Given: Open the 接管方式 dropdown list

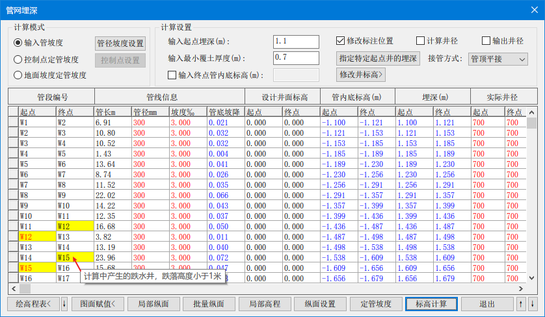Looking at the screenshot, I should (x=498, y=58).
